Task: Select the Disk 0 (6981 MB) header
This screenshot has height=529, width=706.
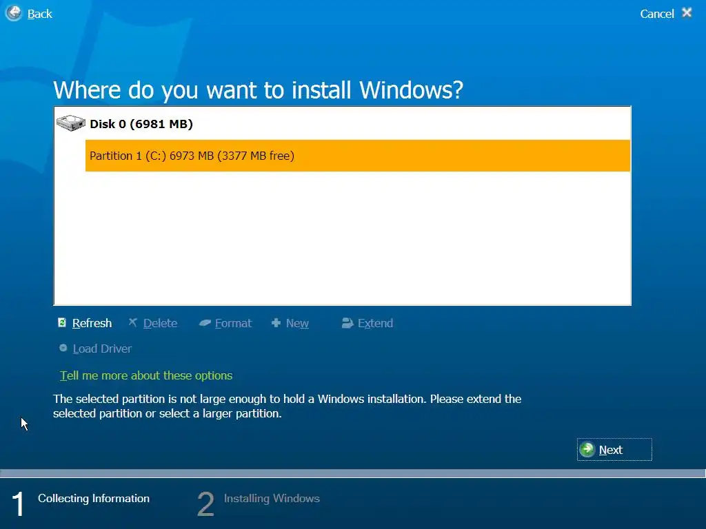Action: coord(141,124)
